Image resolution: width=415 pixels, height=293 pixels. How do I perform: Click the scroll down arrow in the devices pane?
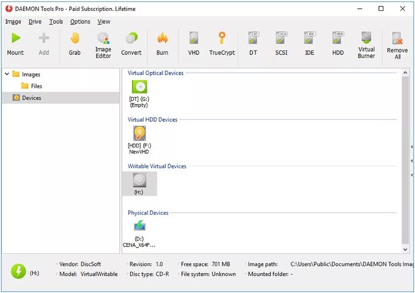pos(405,249)
